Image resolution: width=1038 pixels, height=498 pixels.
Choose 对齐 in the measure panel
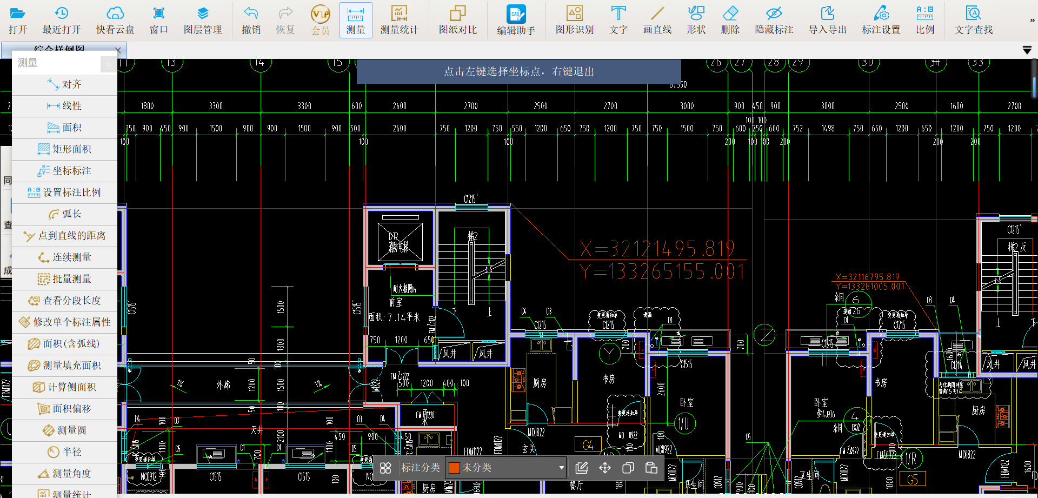[64, 84]
